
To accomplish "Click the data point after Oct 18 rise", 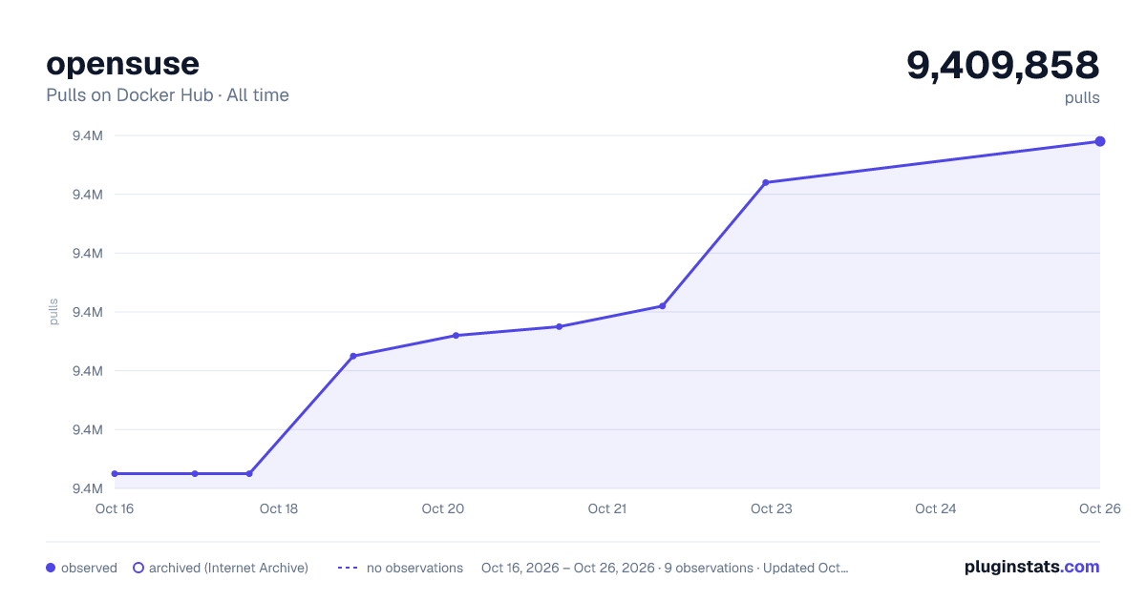I will click(353, 356).
